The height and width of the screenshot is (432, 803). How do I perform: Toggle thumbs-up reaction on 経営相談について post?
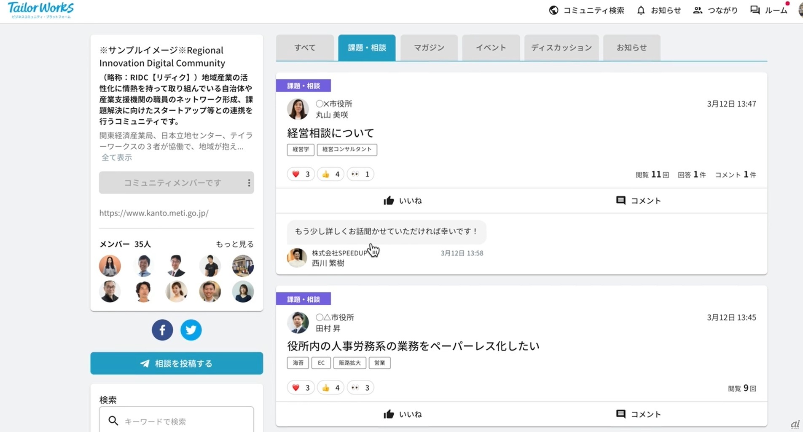point(330,174)
